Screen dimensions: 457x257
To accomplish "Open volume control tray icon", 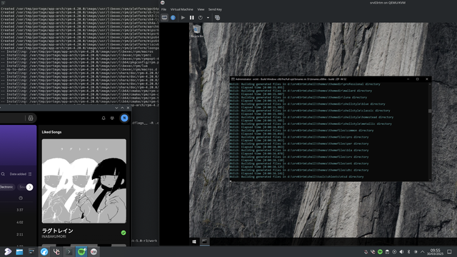I will pyautogui.click(x=401, y=252).
